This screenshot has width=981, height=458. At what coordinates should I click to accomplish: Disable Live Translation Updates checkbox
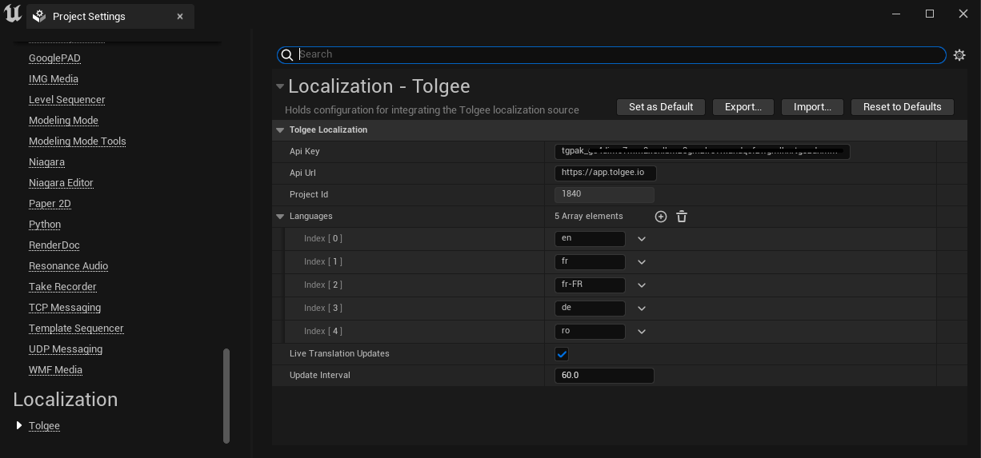coord(562,354)
